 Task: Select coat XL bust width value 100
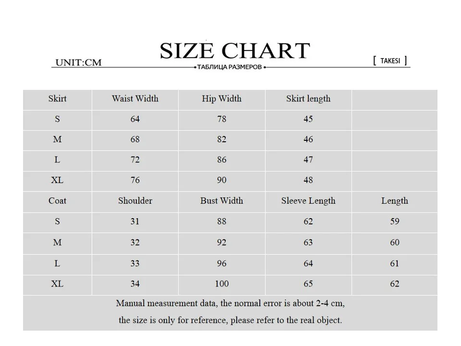click(x=222, y=284)
